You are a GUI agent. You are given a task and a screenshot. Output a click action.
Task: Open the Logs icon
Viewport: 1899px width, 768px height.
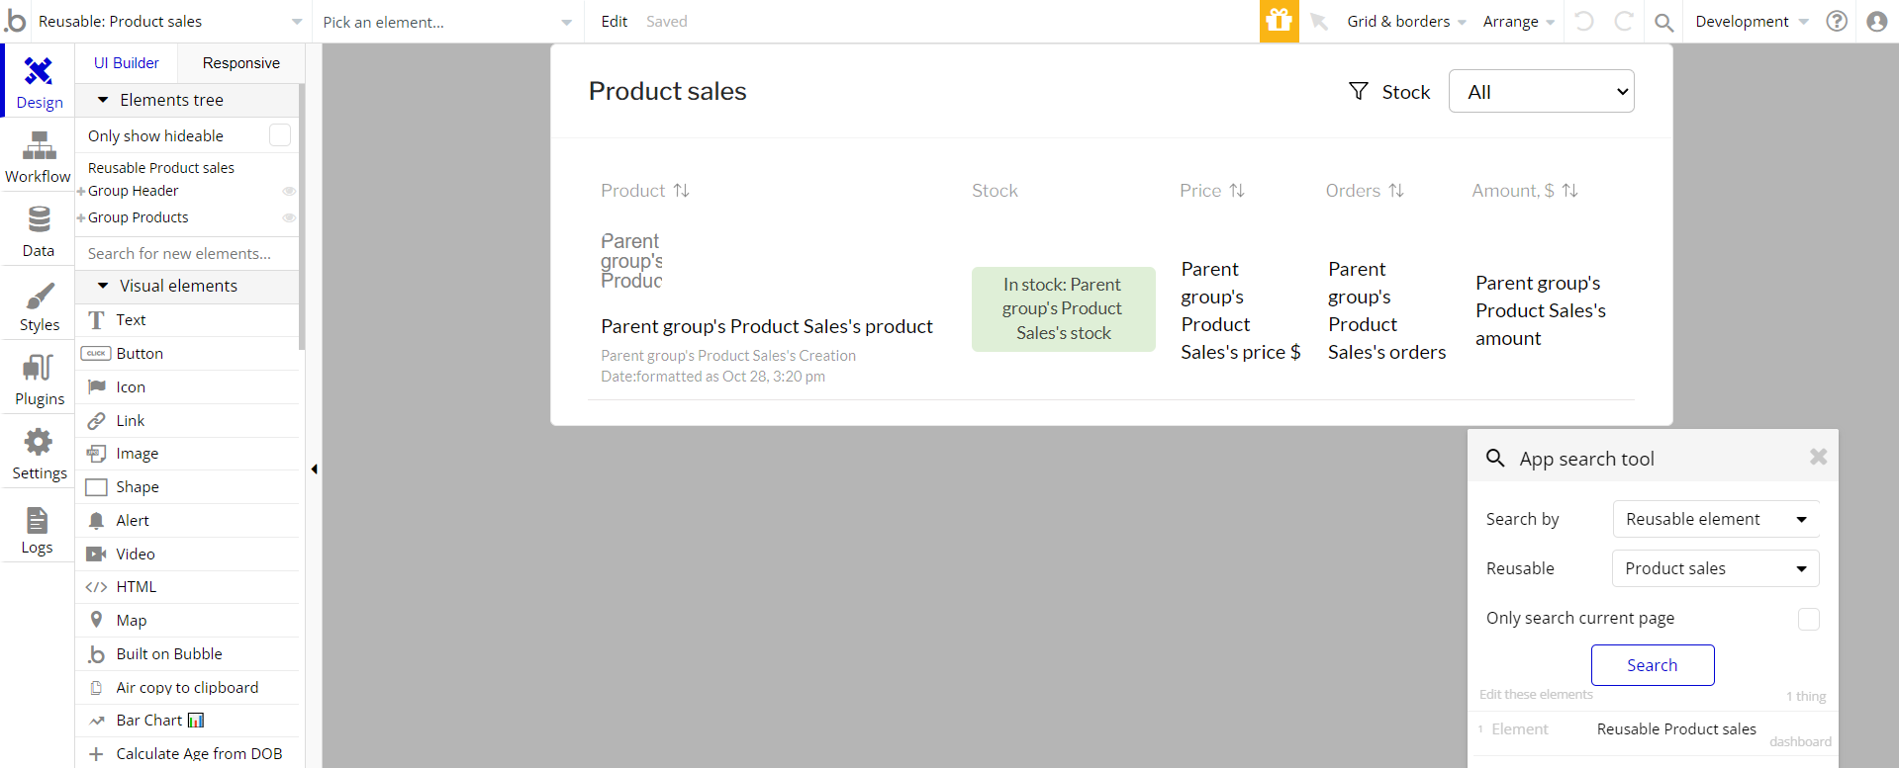(x=38, y=520)
